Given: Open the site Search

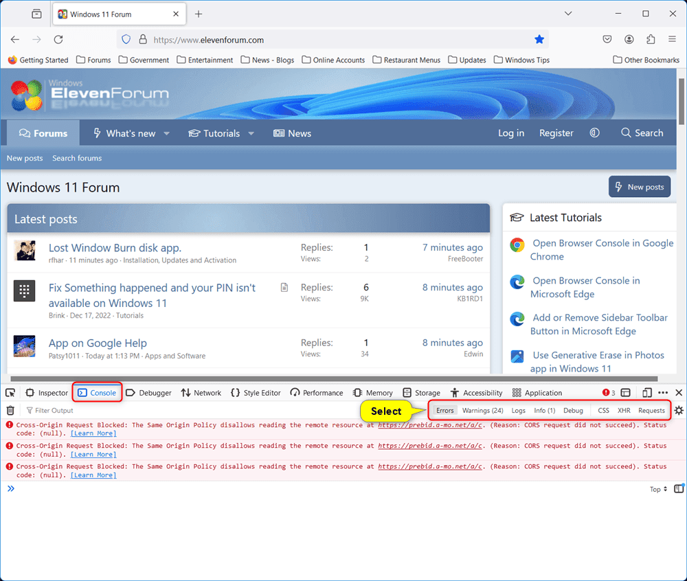Looking at the screenshot, I should [x=642, y=133].
